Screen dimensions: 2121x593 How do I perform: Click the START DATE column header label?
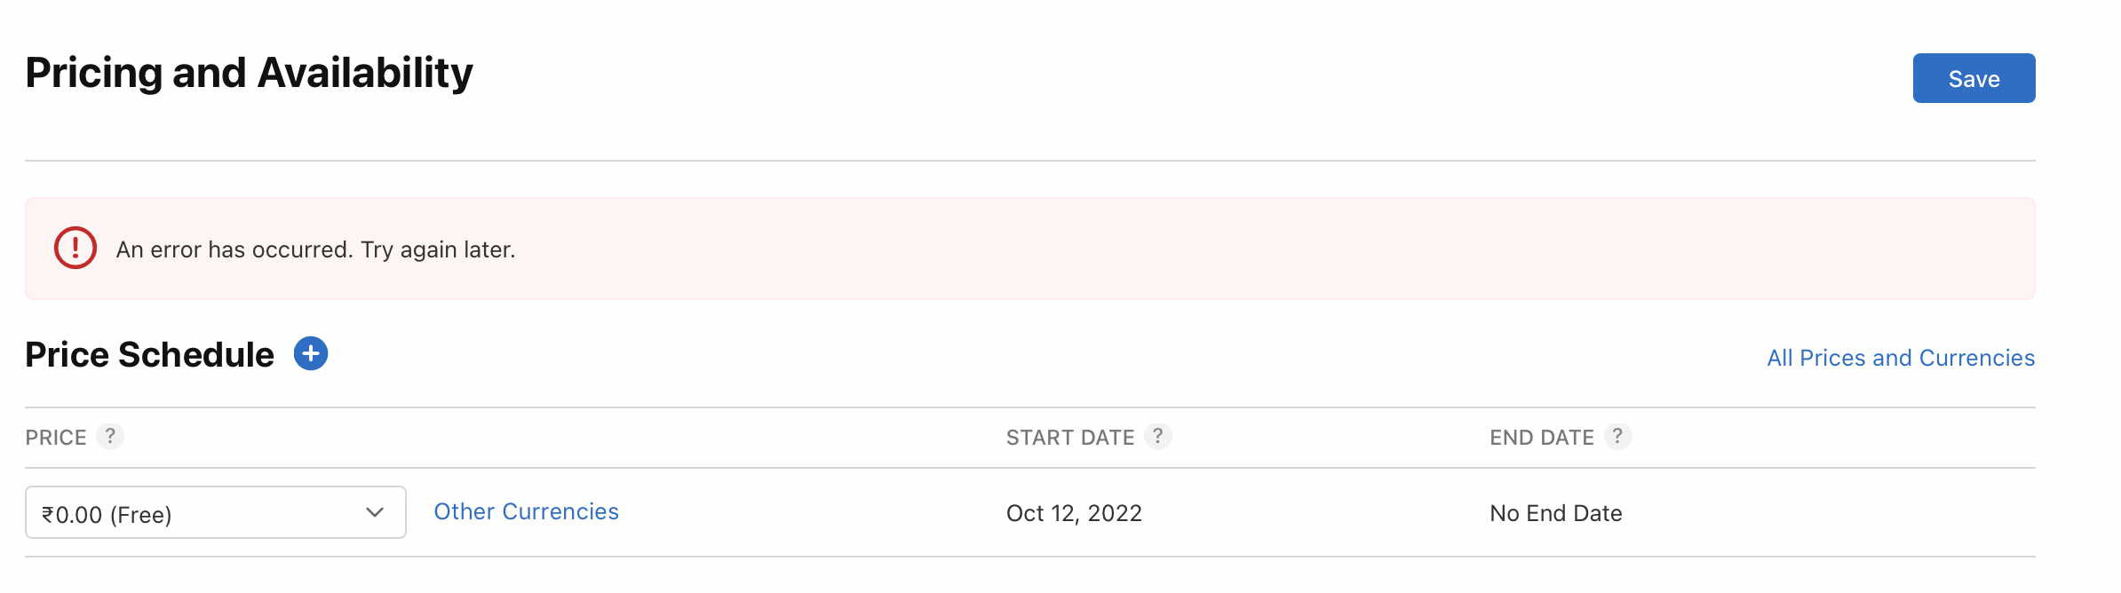coord(1069,438)
